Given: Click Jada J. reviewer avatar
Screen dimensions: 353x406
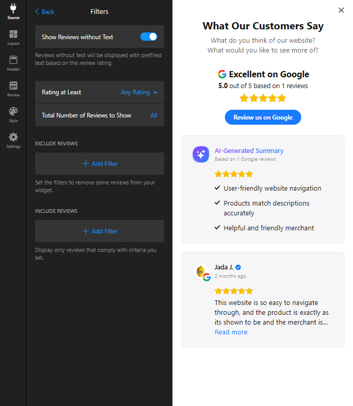Looking at the screenshot, I should point(201,272).
